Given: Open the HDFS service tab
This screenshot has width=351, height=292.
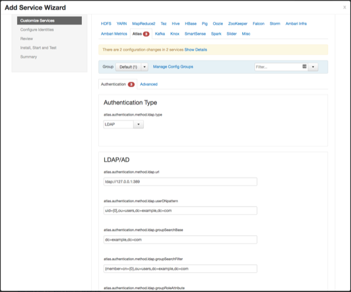Looking at the screenshot, I should (106, 23).
